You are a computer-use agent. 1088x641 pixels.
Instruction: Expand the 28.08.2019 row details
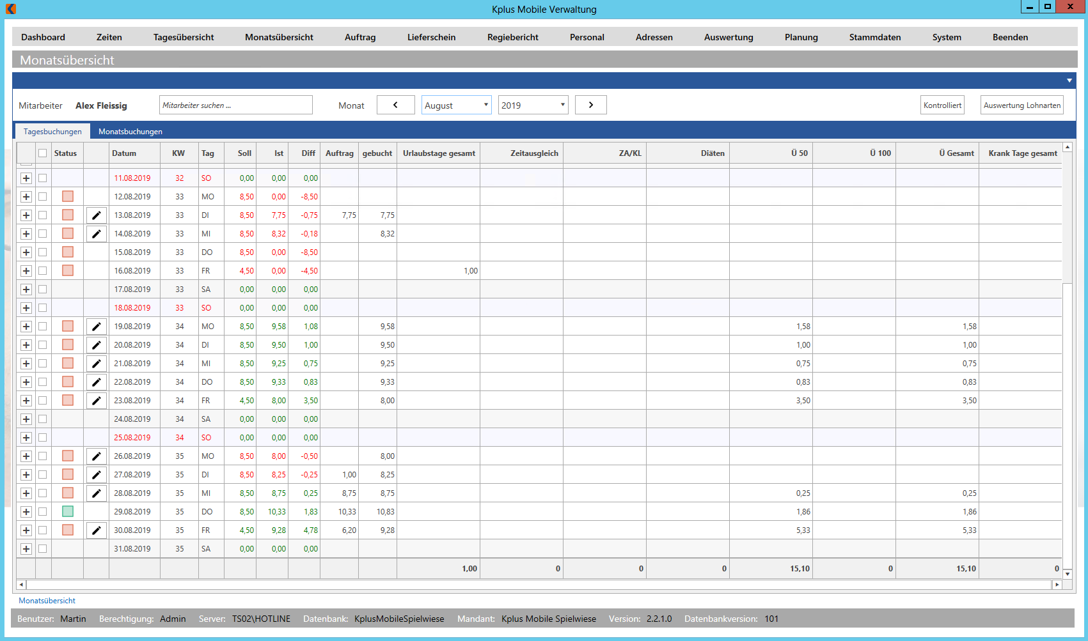[x=26, y=493]
